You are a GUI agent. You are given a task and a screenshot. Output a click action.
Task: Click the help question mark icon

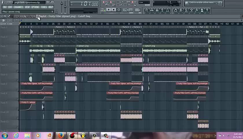tap(207, 10)
